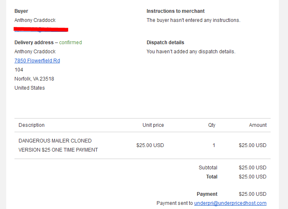Click the Description column header
288x209 pixels.
click(x=31, y=125)
